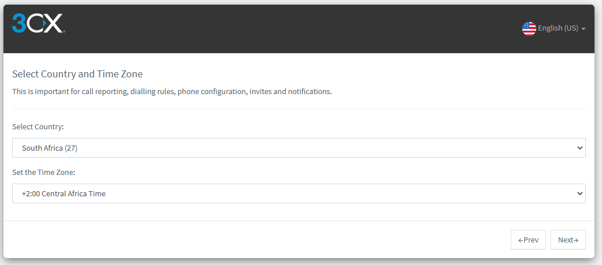602x265 pixels.
Task: Open the Select Country dropdown
Action: [x=299, y=148]
